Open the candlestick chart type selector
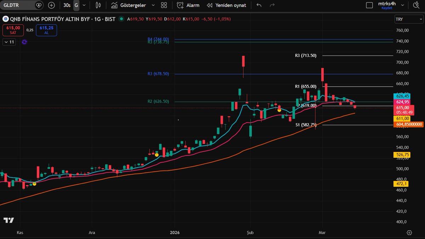 pos(98,5)
